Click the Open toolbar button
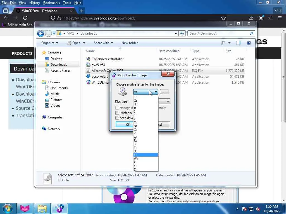The width and height of the screenshot is (286, 214). pyautogui.click(x=73, y=43)
